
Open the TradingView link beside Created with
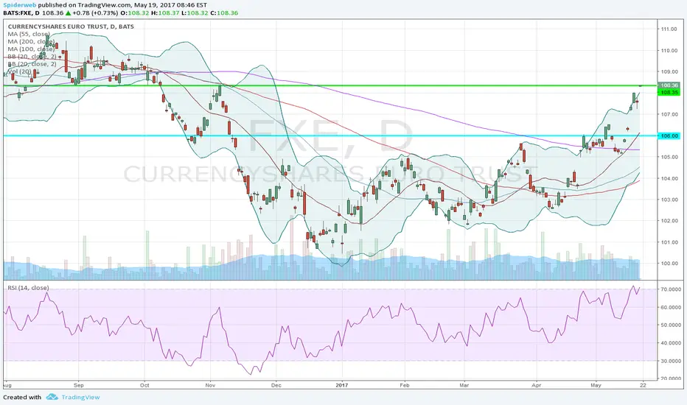click(80, 397)
